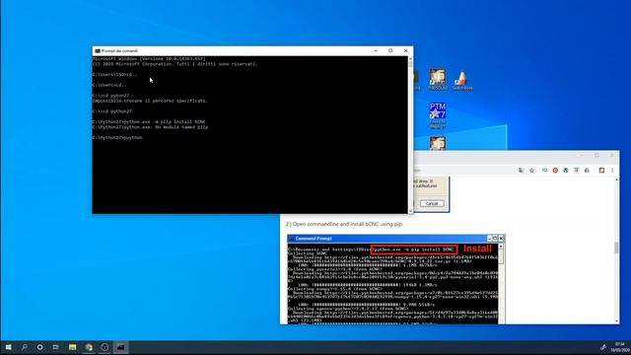
Task: Maximize the Chrome browser window
Action: 596,156
